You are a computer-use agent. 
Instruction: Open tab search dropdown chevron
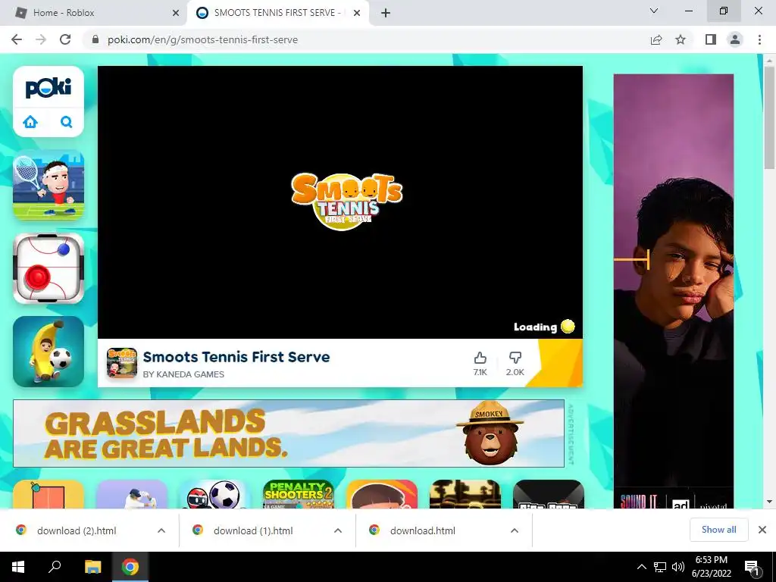654,11
